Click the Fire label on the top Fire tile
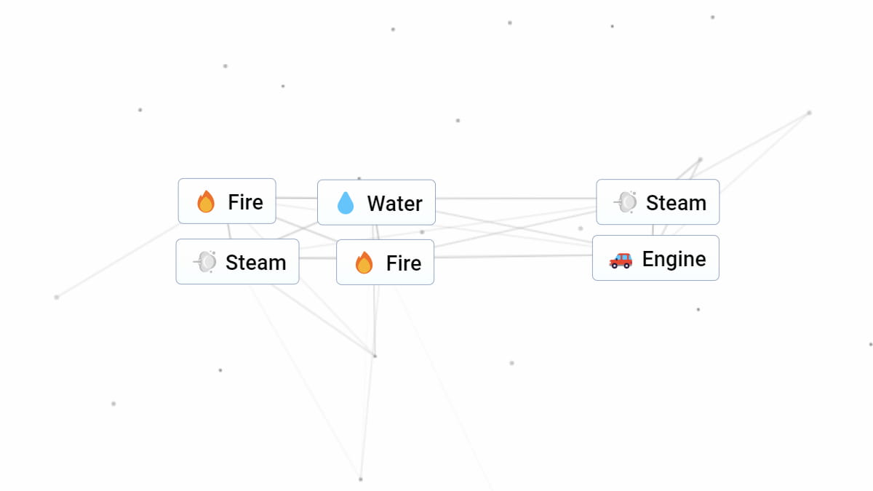The height and width of the screenshot is (491, 873). [244, 202]
